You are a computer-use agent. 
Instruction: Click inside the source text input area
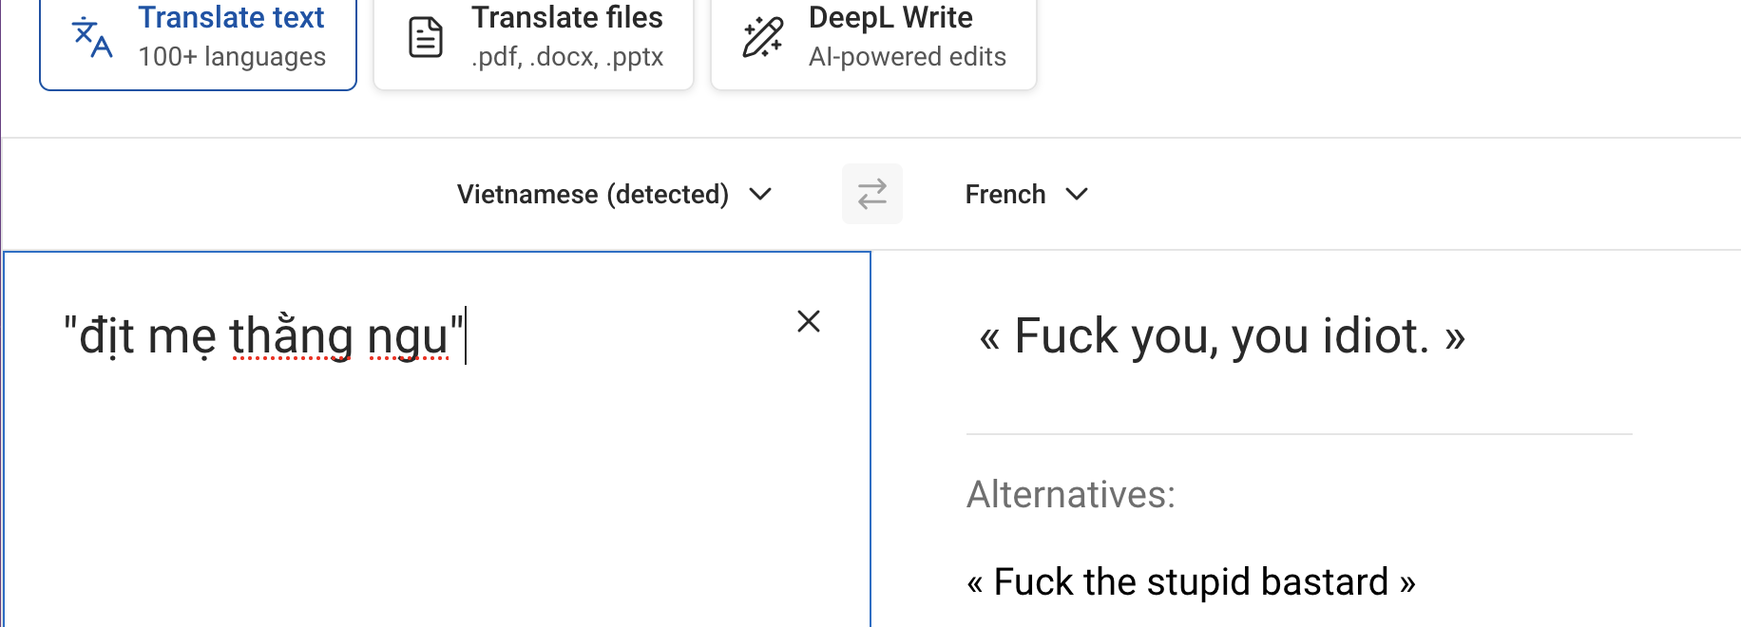(437, 475)
